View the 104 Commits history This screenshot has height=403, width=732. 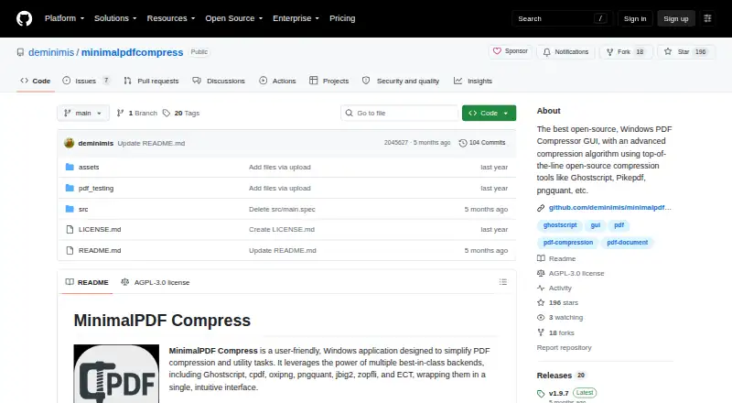point(482,143)
